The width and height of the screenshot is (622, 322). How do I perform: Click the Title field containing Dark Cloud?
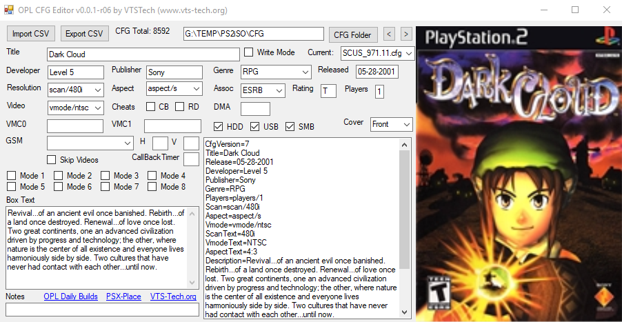[143, 54]
